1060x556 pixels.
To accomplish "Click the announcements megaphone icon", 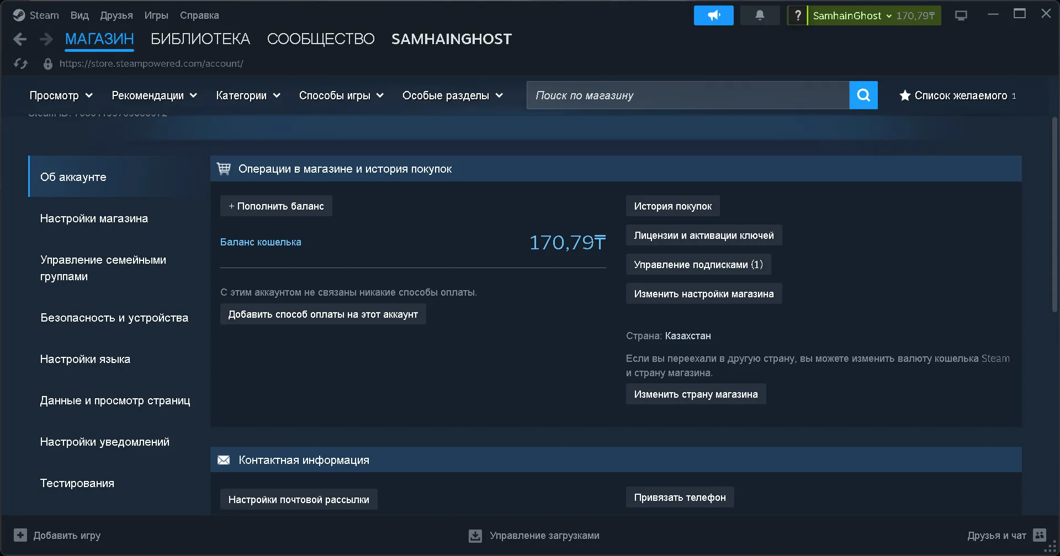I will (713, 15).
